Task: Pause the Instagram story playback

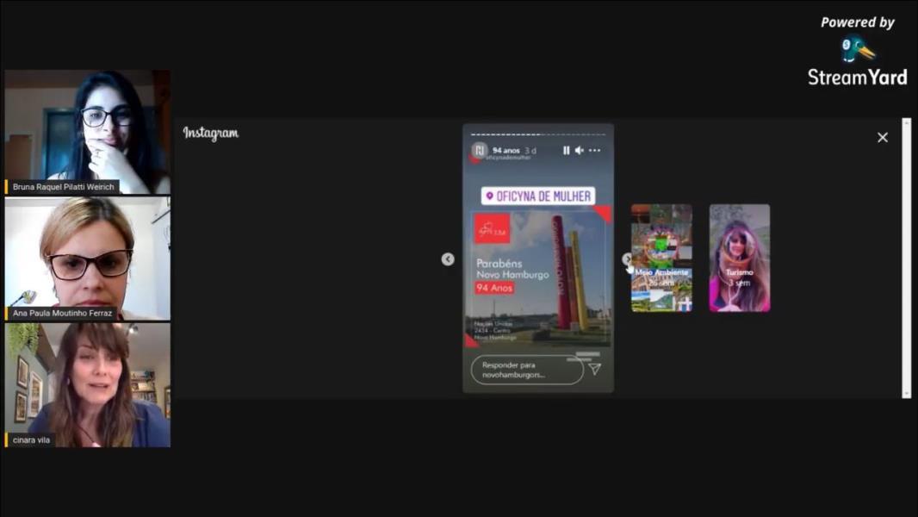Action: point(566,151)
